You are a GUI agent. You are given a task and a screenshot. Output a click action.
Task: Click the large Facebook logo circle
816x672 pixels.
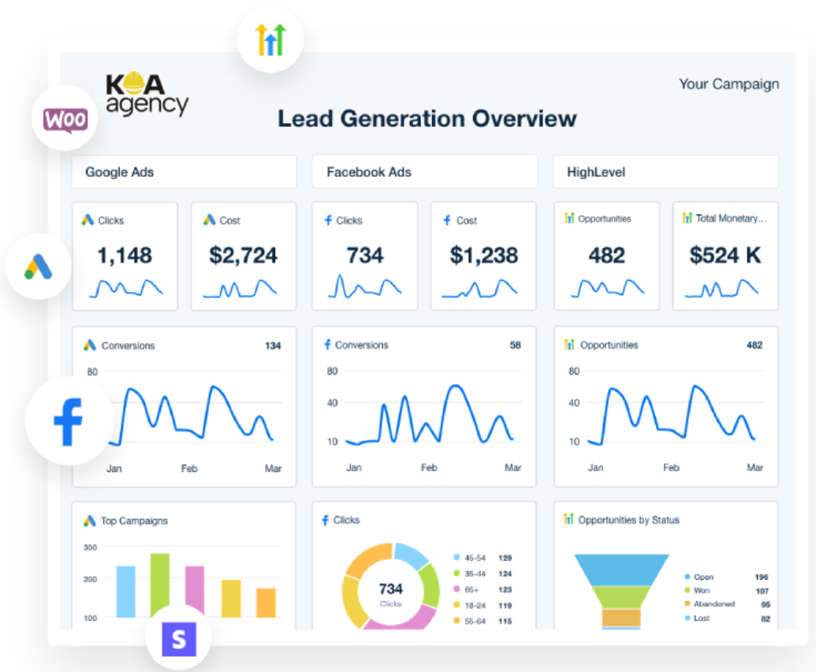click(69, 422)
